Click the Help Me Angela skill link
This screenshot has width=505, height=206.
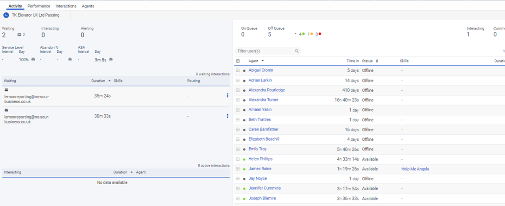pyautogui.click(x=415, y=169)
